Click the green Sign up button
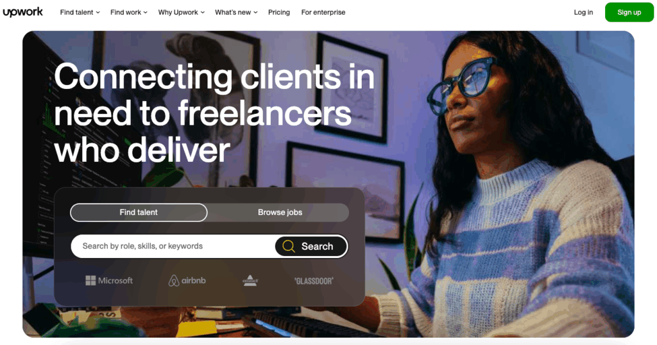 pyautogui.click(x=629, y=12)
